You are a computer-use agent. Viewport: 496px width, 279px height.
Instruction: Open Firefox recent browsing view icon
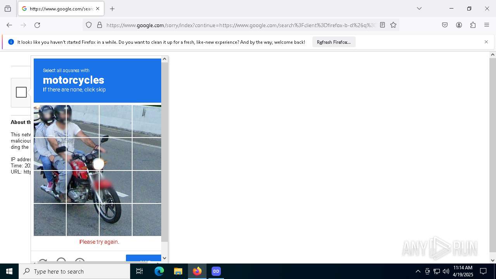(x=8, y=9)
